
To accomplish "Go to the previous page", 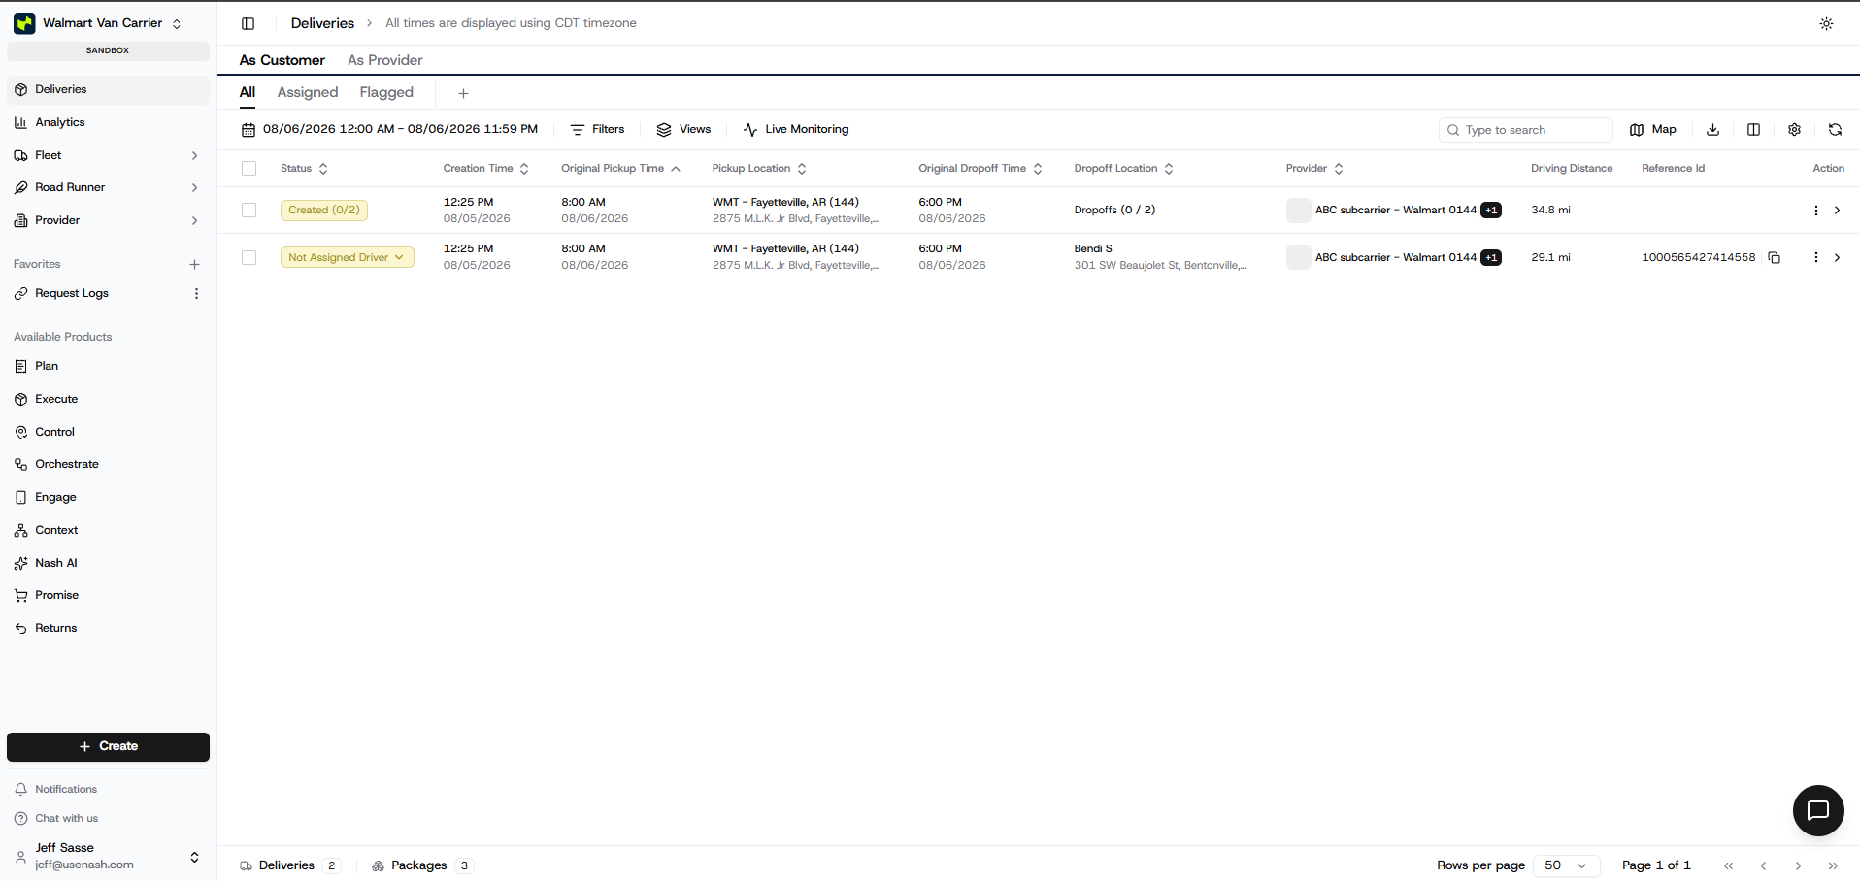I will click(x=1763, y=865).
